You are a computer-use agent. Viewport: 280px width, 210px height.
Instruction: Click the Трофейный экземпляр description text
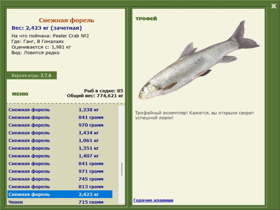tap(194, 115)
